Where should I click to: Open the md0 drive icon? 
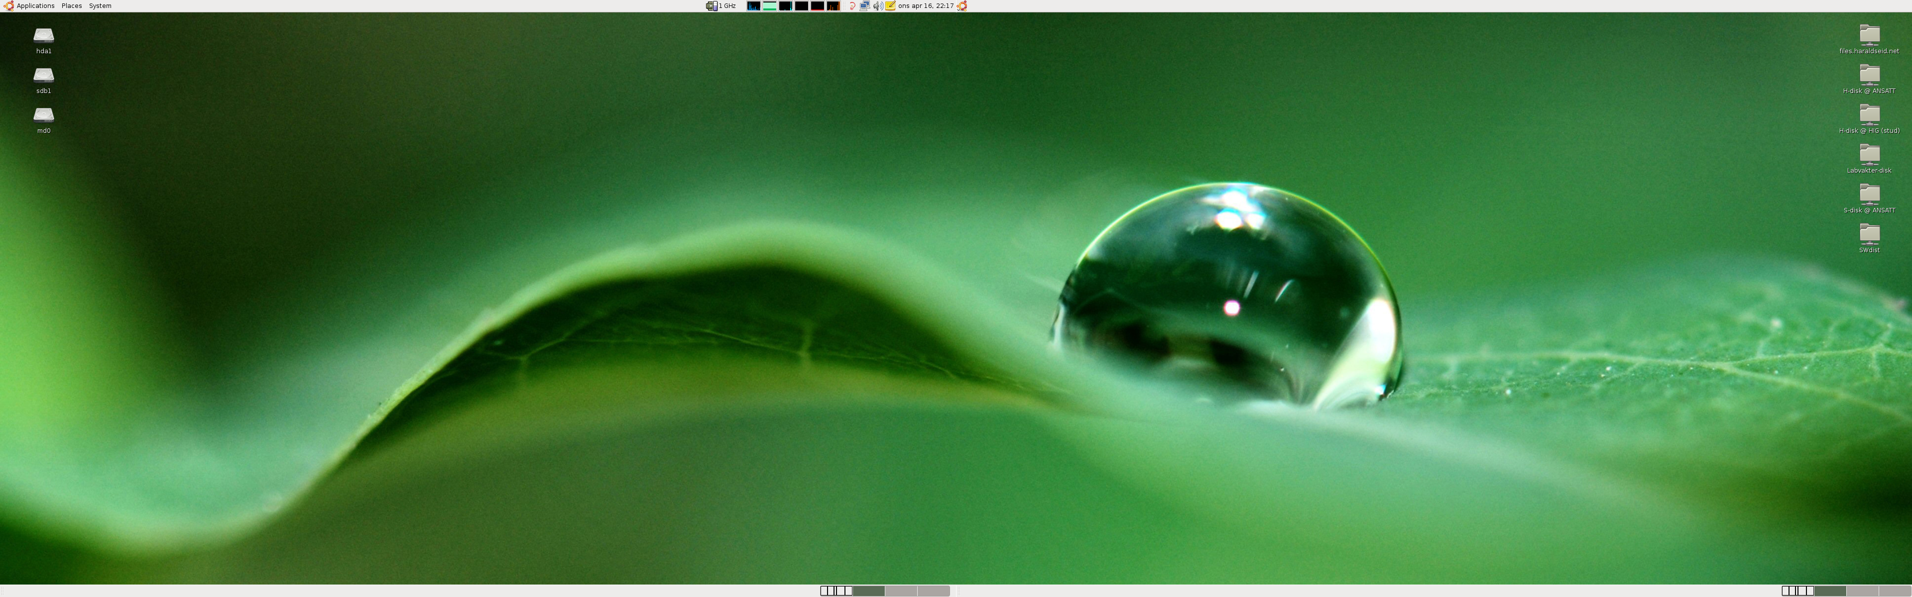click(x=44, y=115)
